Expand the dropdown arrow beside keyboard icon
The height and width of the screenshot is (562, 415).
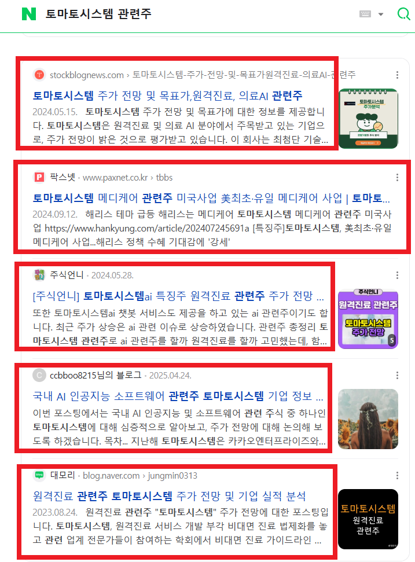381,14
